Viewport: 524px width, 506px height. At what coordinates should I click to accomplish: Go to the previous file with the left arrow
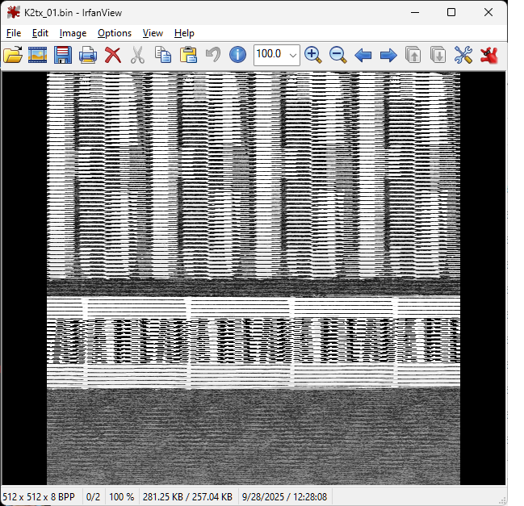pos(363,55)
